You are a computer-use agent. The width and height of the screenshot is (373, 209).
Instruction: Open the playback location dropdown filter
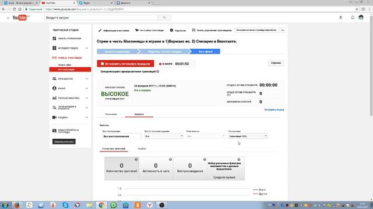164,136
